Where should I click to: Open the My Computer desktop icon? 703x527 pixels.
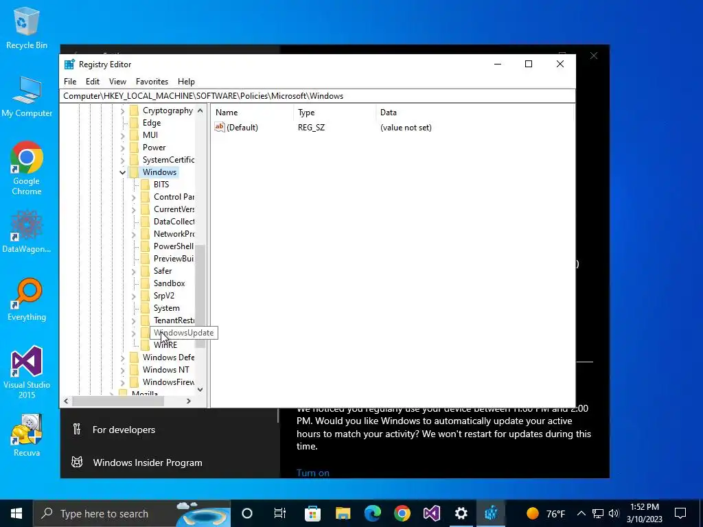tap(27, 96)
